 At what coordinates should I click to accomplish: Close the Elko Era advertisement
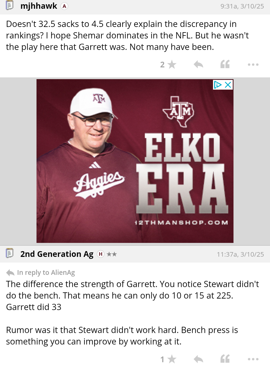point(228,85)
